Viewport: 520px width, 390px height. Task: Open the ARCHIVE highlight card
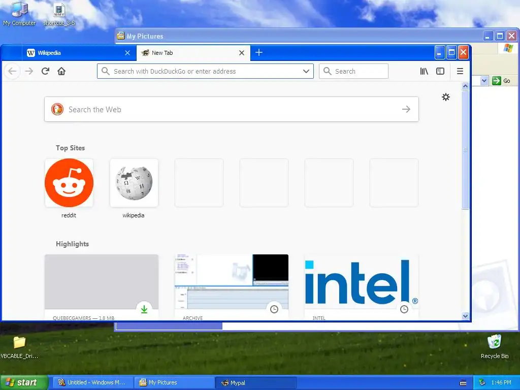click(x=232, y=287)
